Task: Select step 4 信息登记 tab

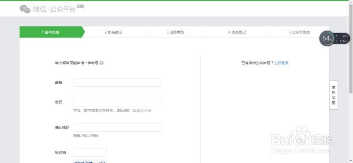Action: coord(237,32)
